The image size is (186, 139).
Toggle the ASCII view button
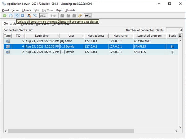43,16
